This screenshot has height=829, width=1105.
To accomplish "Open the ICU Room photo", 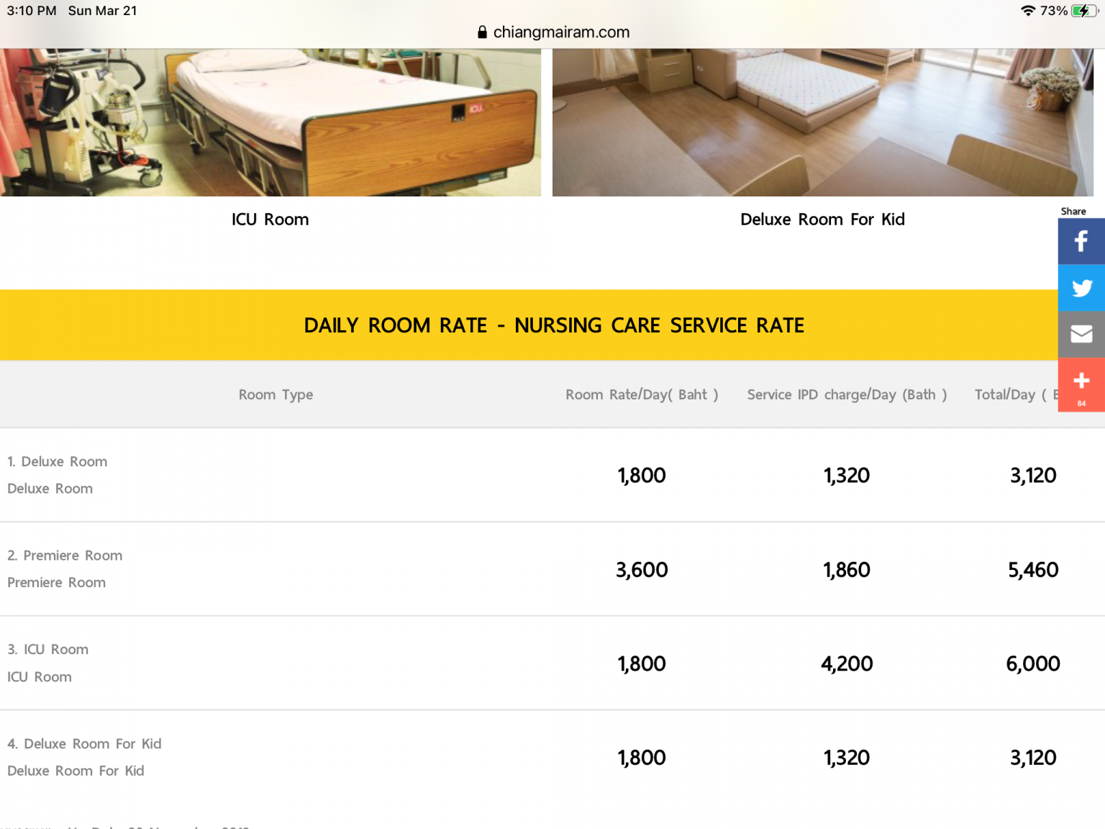I will pyautogui.click(x=270, y=122).
